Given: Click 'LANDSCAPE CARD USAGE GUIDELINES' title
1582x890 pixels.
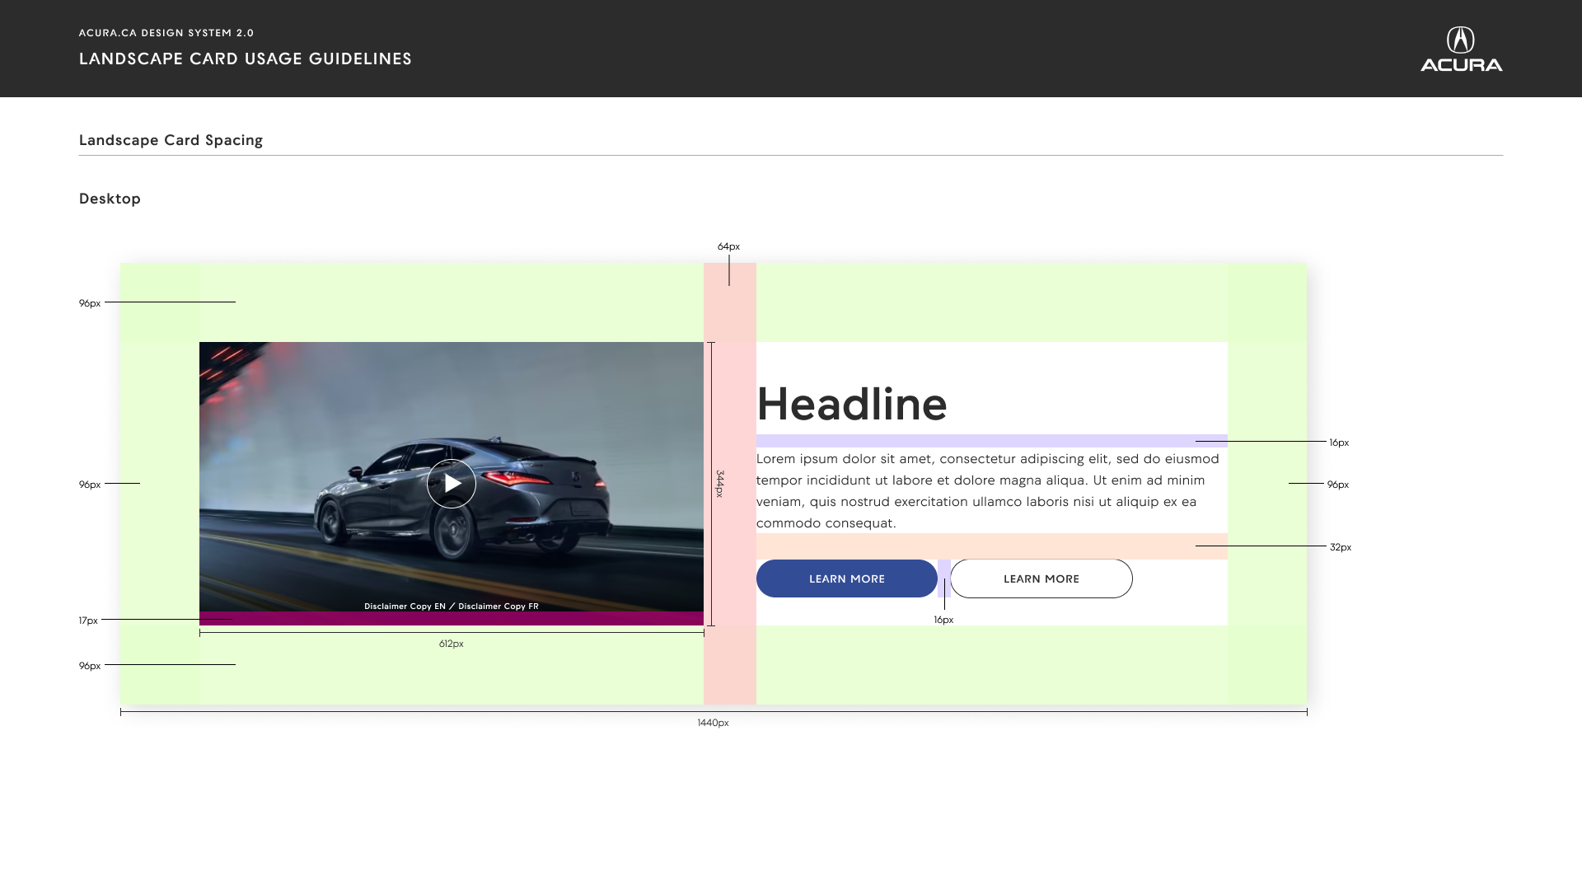Looking at the screenshot, I should click(246, 59).
